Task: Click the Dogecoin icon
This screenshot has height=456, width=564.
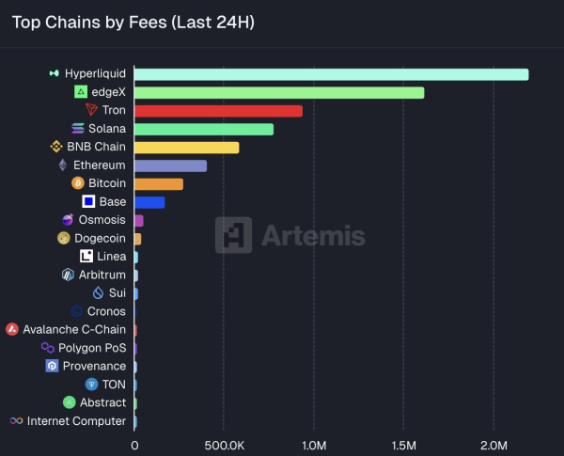Action: pyautogui.click(x=65, y=239)
